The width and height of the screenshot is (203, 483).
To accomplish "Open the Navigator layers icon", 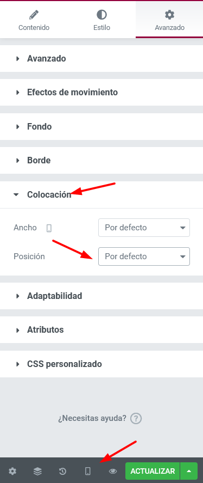I will pos(37,471).
